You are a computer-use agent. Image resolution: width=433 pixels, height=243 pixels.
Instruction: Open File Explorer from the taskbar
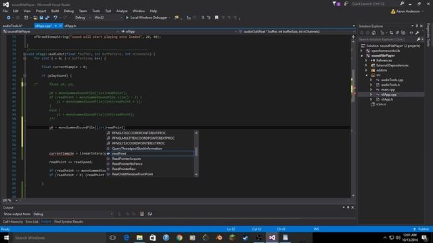coord(139,238)
